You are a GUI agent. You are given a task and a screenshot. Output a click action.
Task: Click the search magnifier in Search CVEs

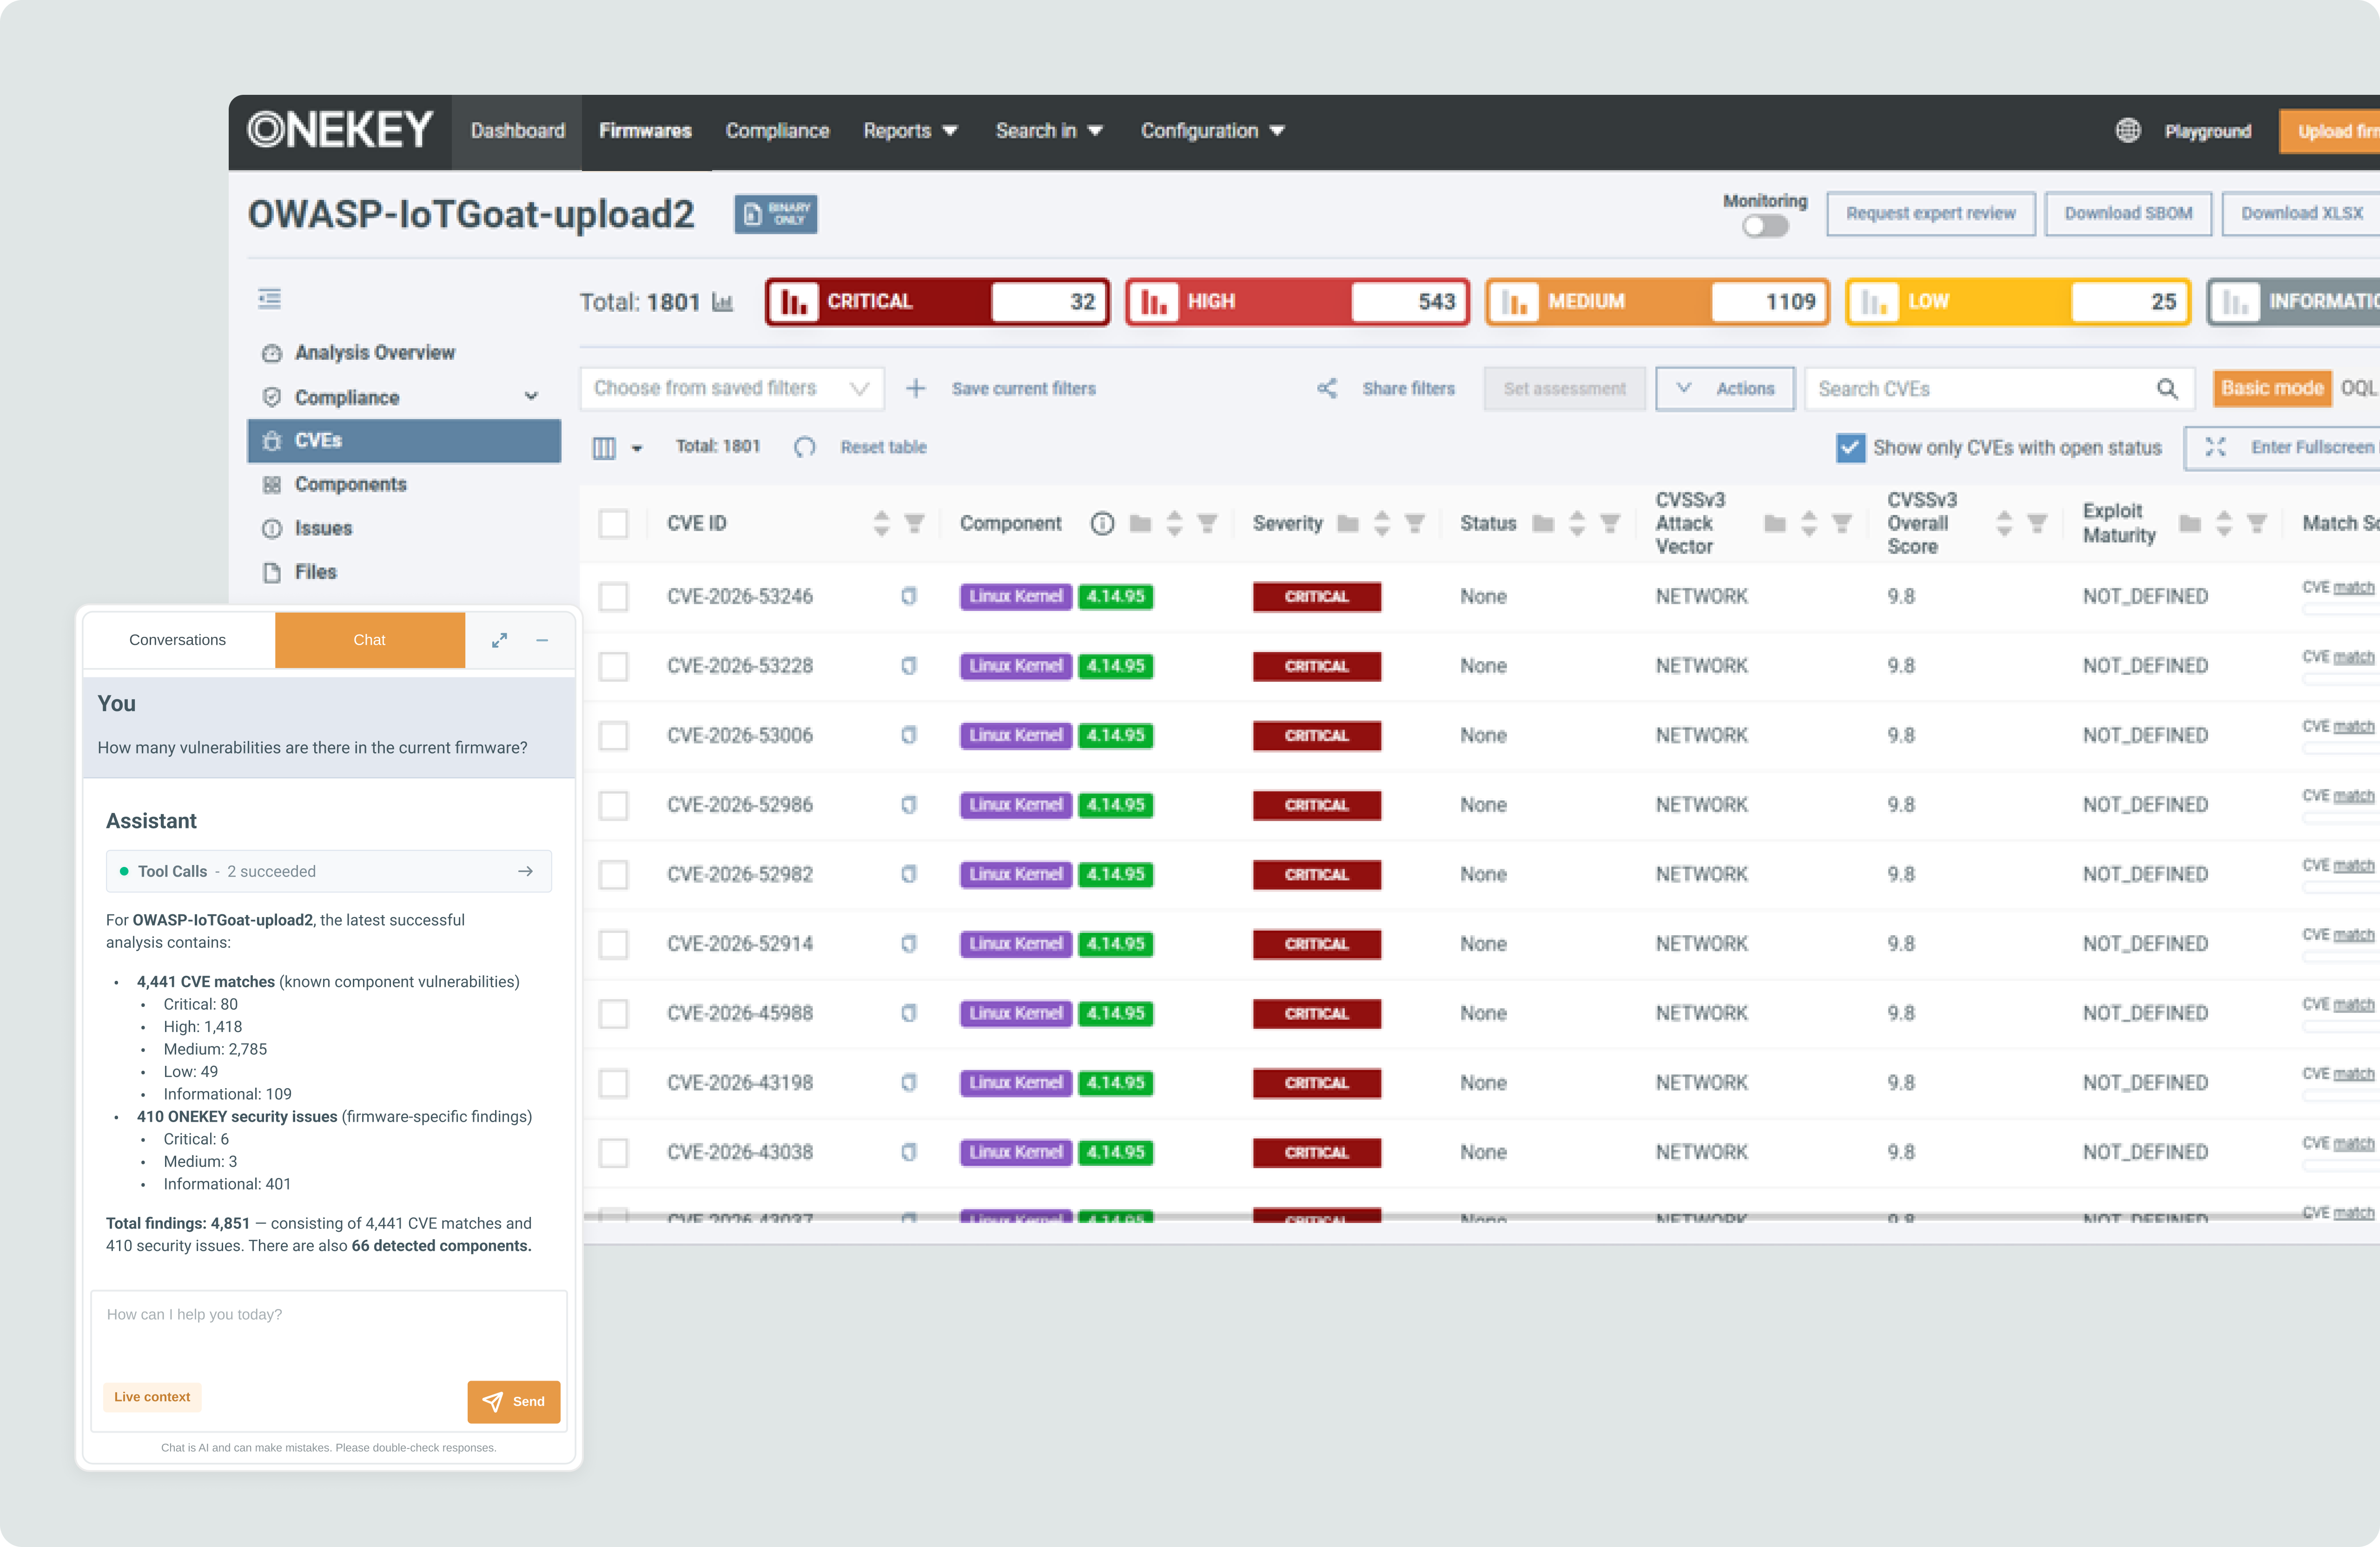2166,389
